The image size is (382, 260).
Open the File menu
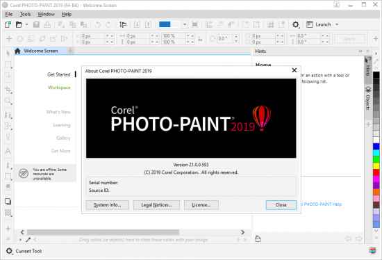pos(9,14)
